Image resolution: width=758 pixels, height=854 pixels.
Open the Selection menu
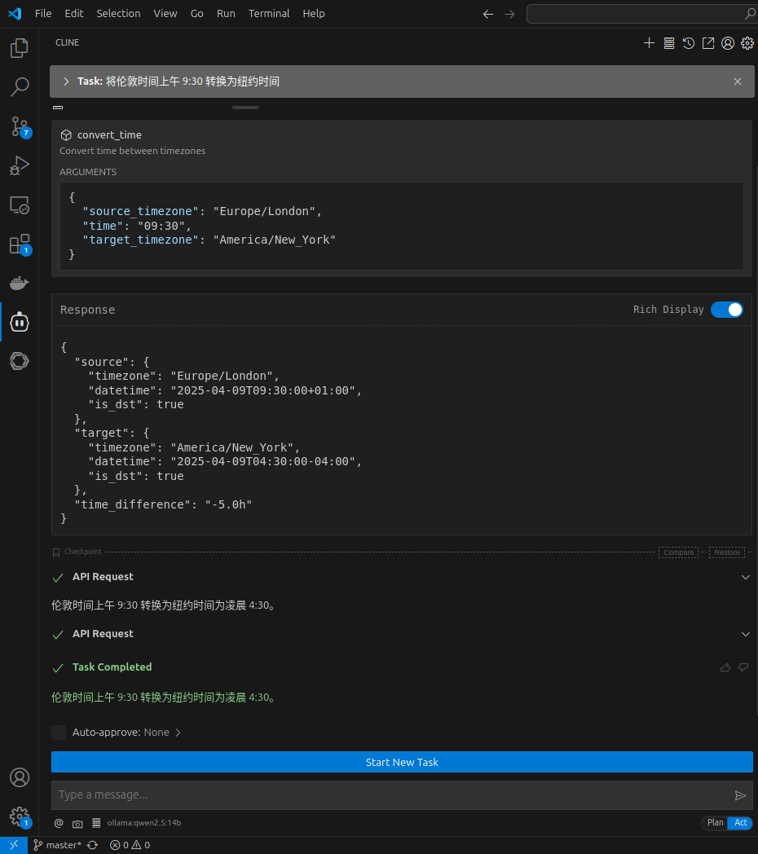[118, 14]
